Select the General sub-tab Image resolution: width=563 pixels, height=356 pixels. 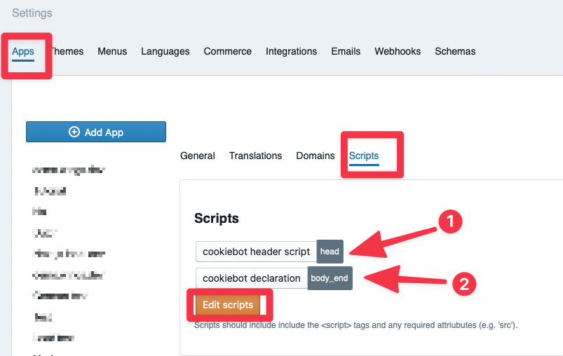pyautogui.click(x=197, y=156)
